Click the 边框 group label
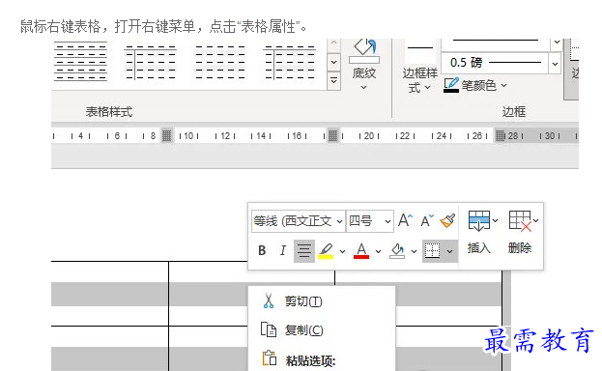Viewport: 602px width, 371px height. 514,112
